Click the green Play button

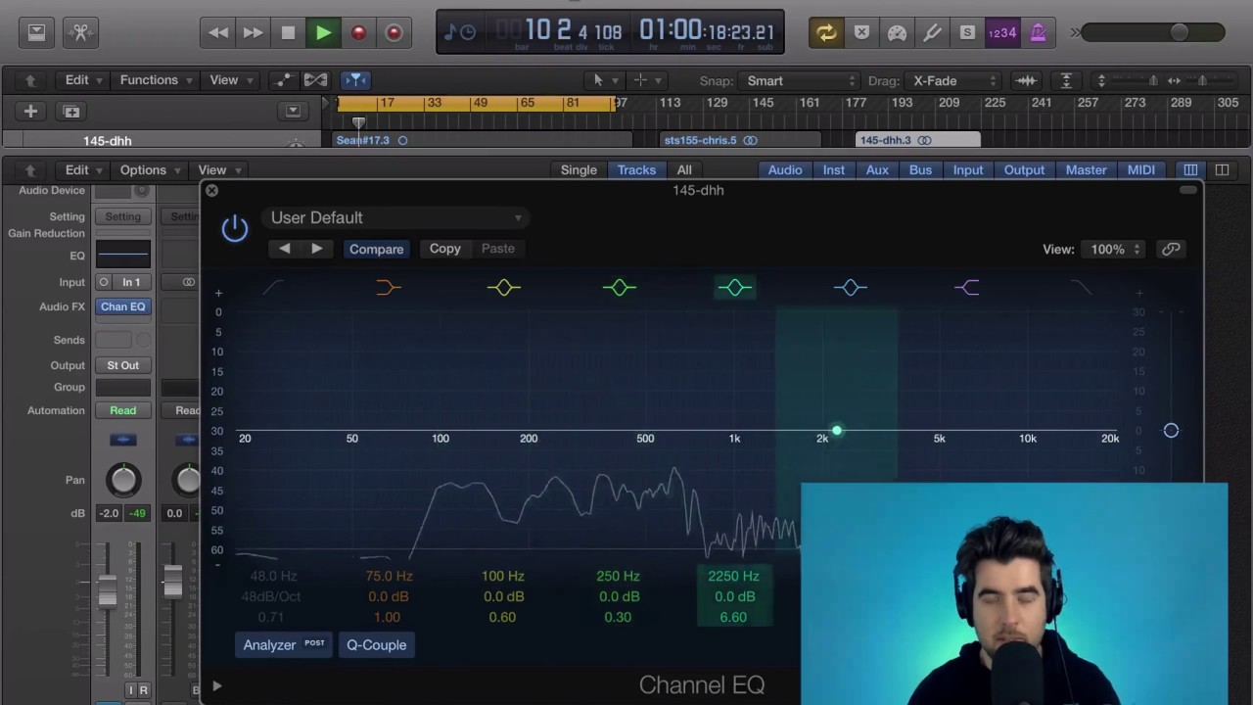click(323, 32)
